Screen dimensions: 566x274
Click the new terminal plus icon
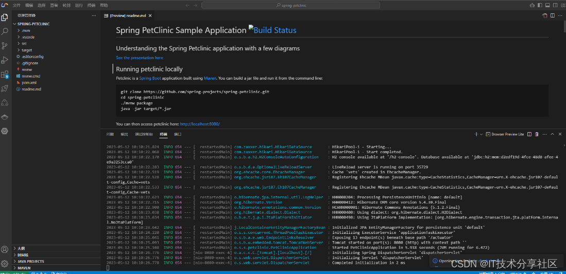[476, 134]
